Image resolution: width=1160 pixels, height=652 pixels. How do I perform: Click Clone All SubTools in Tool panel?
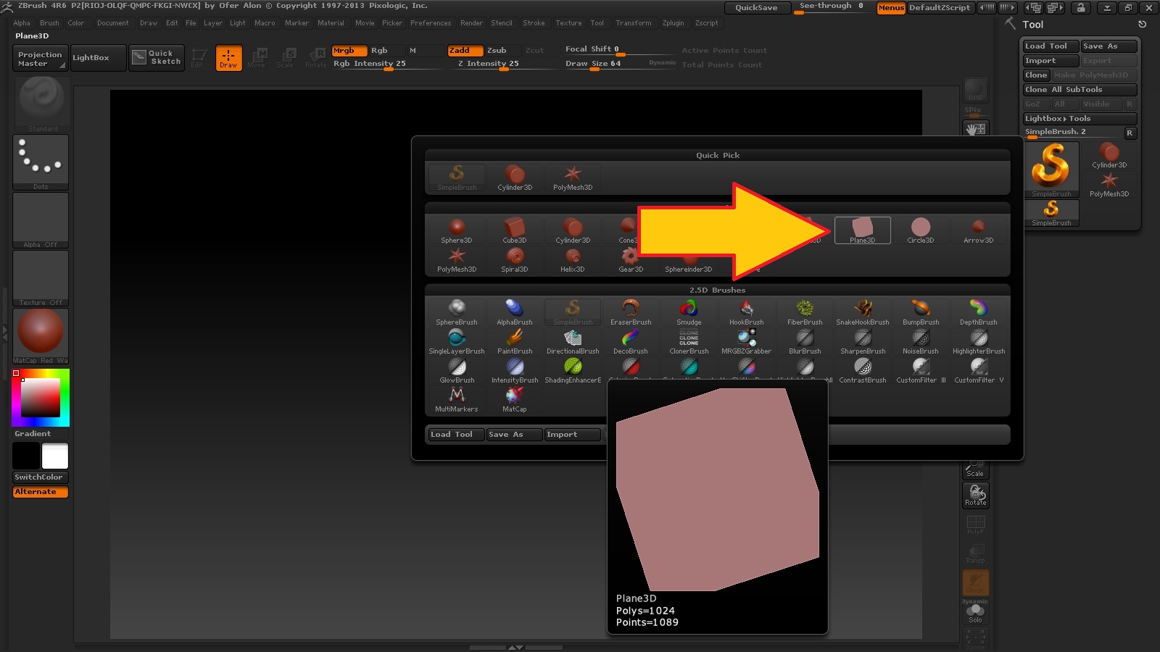point(1080,90)
